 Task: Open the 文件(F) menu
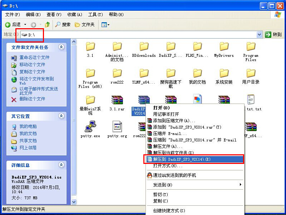pos(13,15)
